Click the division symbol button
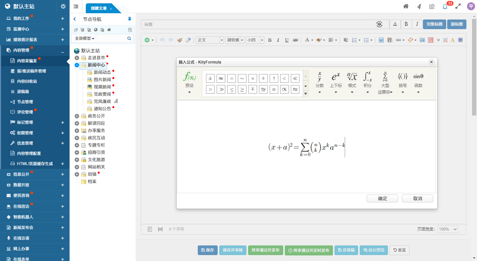The width and height of the screenshot is (477, 261). tap(263, 78)
